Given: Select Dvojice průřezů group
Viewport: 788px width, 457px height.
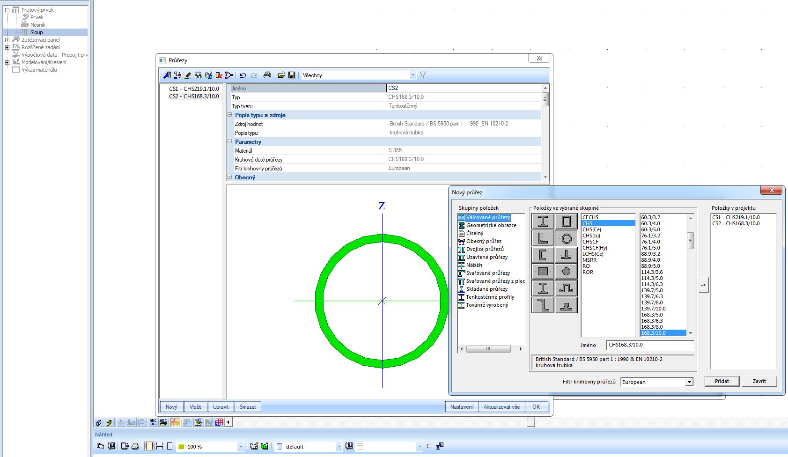Looking at the screenshot, I should coord(485,249).
